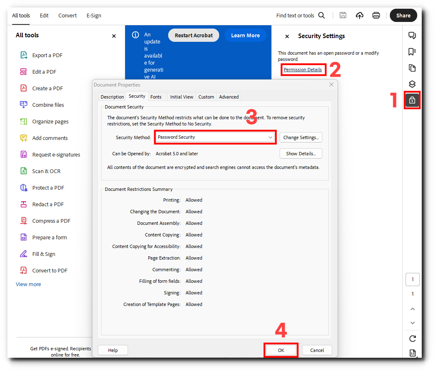
Task: Open the Combine files tool
Action: 42,105
